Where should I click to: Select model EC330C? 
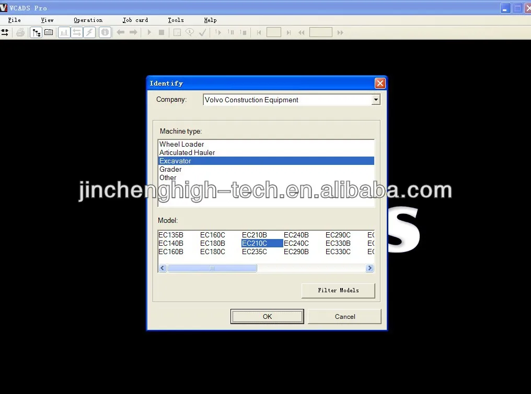pos(338,252)
